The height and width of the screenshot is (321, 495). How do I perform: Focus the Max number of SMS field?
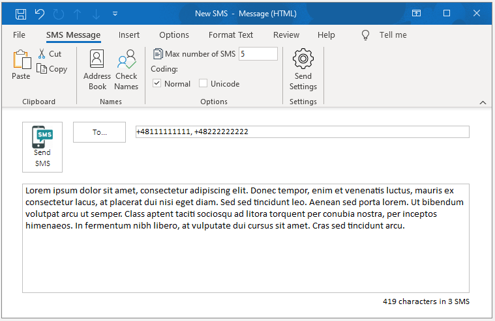(258, 54)
